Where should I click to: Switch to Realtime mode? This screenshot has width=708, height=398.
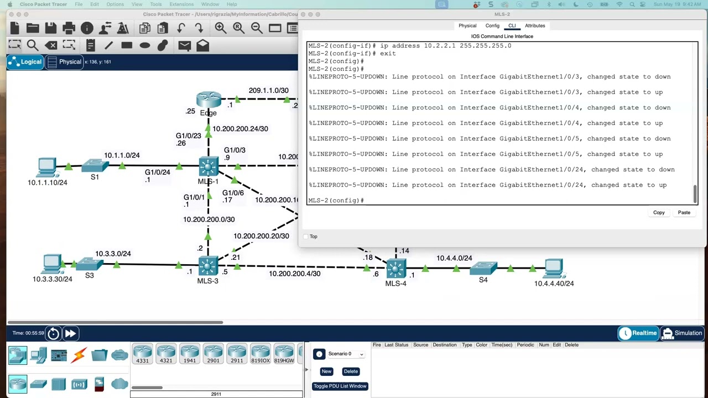638,333
